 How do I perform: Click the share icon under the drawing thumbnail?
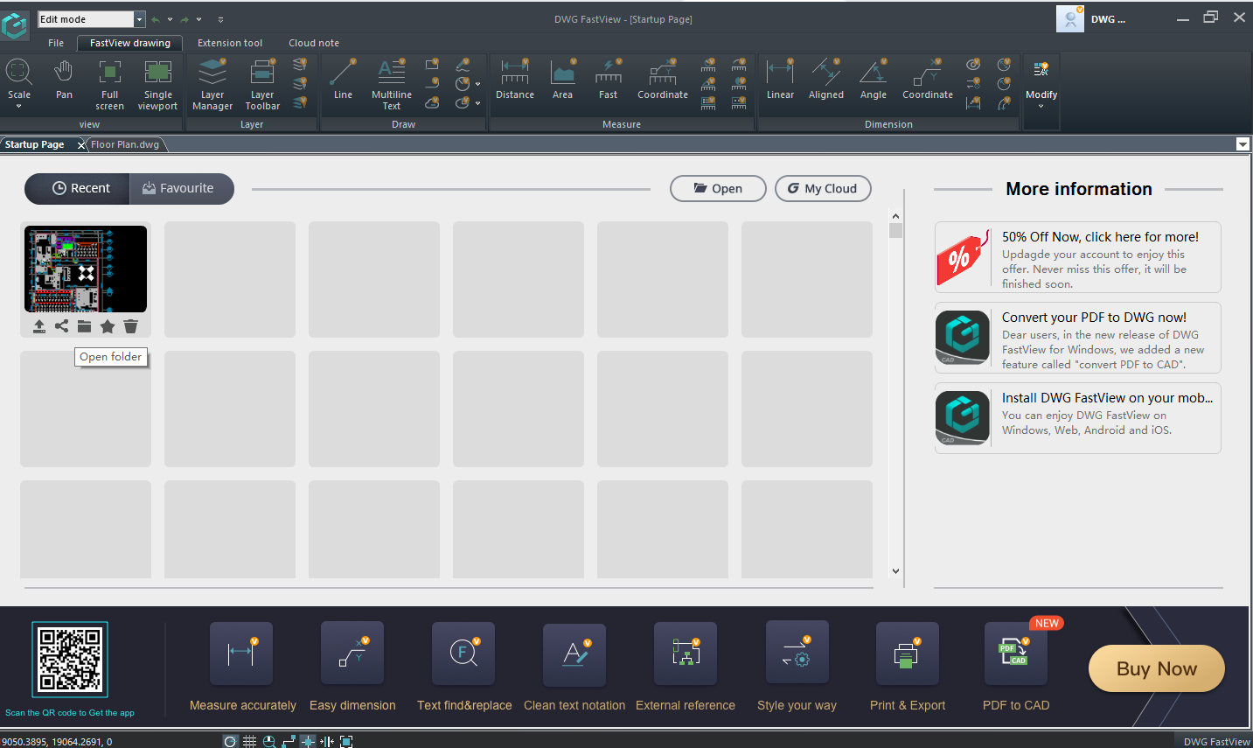[x=61, y=326]
